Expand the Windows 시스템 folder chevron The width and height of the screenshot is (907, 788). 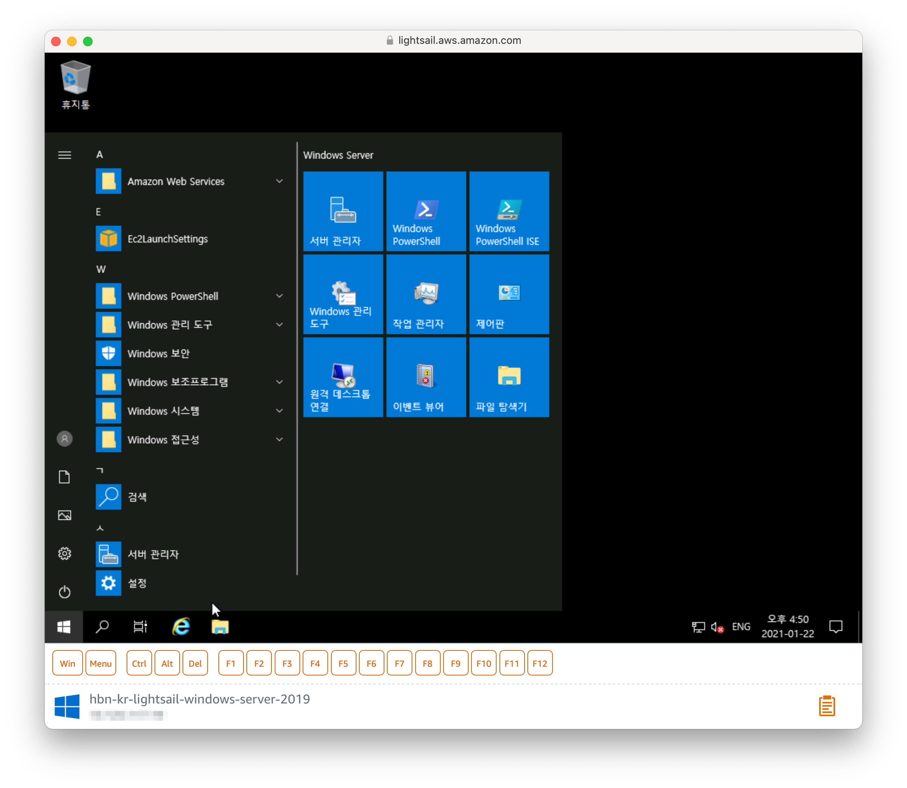(279, 411)
